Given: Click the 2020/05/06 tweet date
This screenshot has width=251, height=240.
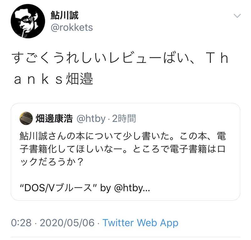Looking at the screenshot, I should (x=67, y=222).
